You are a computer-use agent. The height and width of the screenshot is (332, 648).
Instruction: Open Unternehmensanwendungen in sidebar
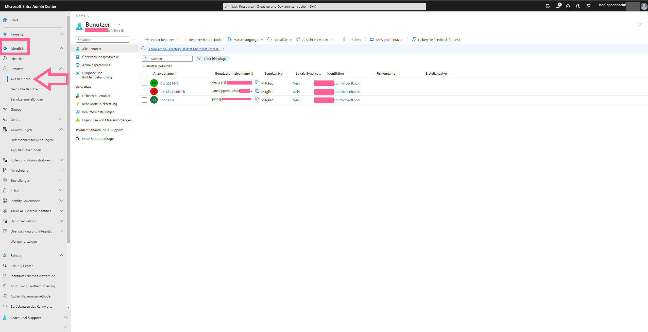32,140
